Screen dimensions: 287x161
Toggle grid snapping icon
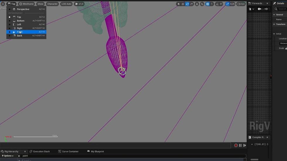[x=208, y=4]
